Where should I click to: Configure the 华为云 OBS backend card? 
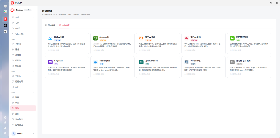204,43
